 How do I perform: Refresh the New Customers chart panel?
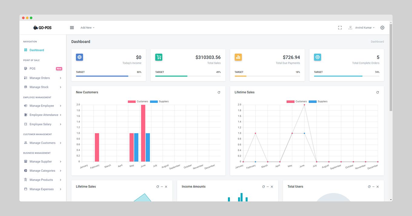pos(219,92)
